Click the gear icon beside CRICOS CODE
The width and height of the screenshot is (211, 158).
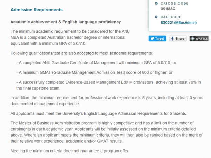tap(156, 4)
